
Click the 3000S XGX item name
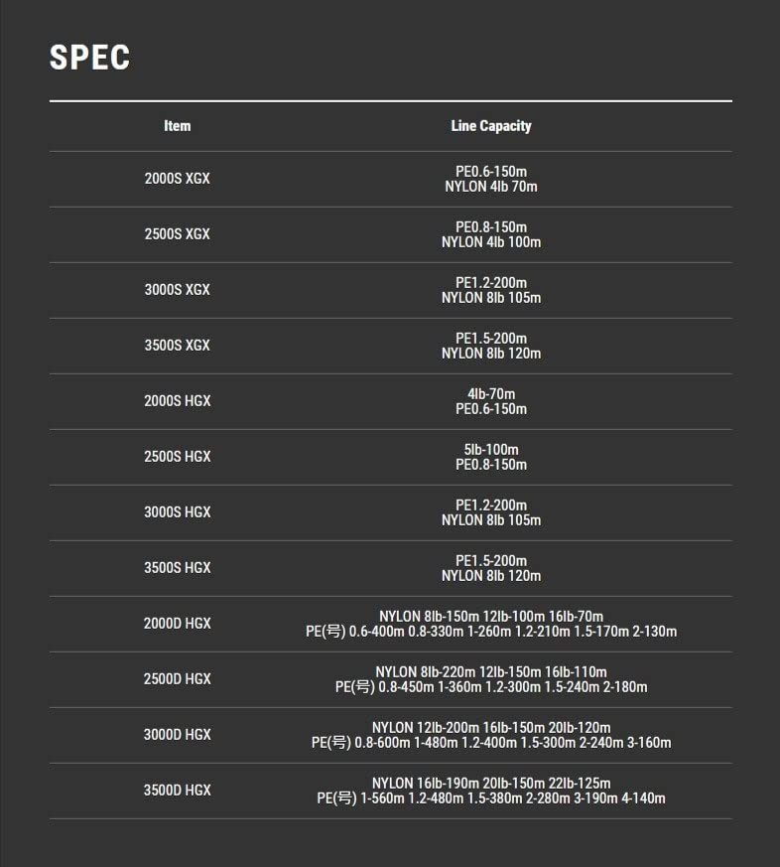click(178, 290)
